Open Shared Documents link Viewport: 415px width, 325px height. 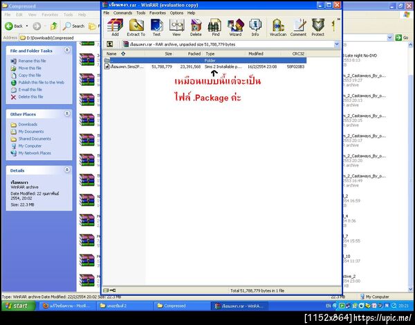[x=35, y=139]
